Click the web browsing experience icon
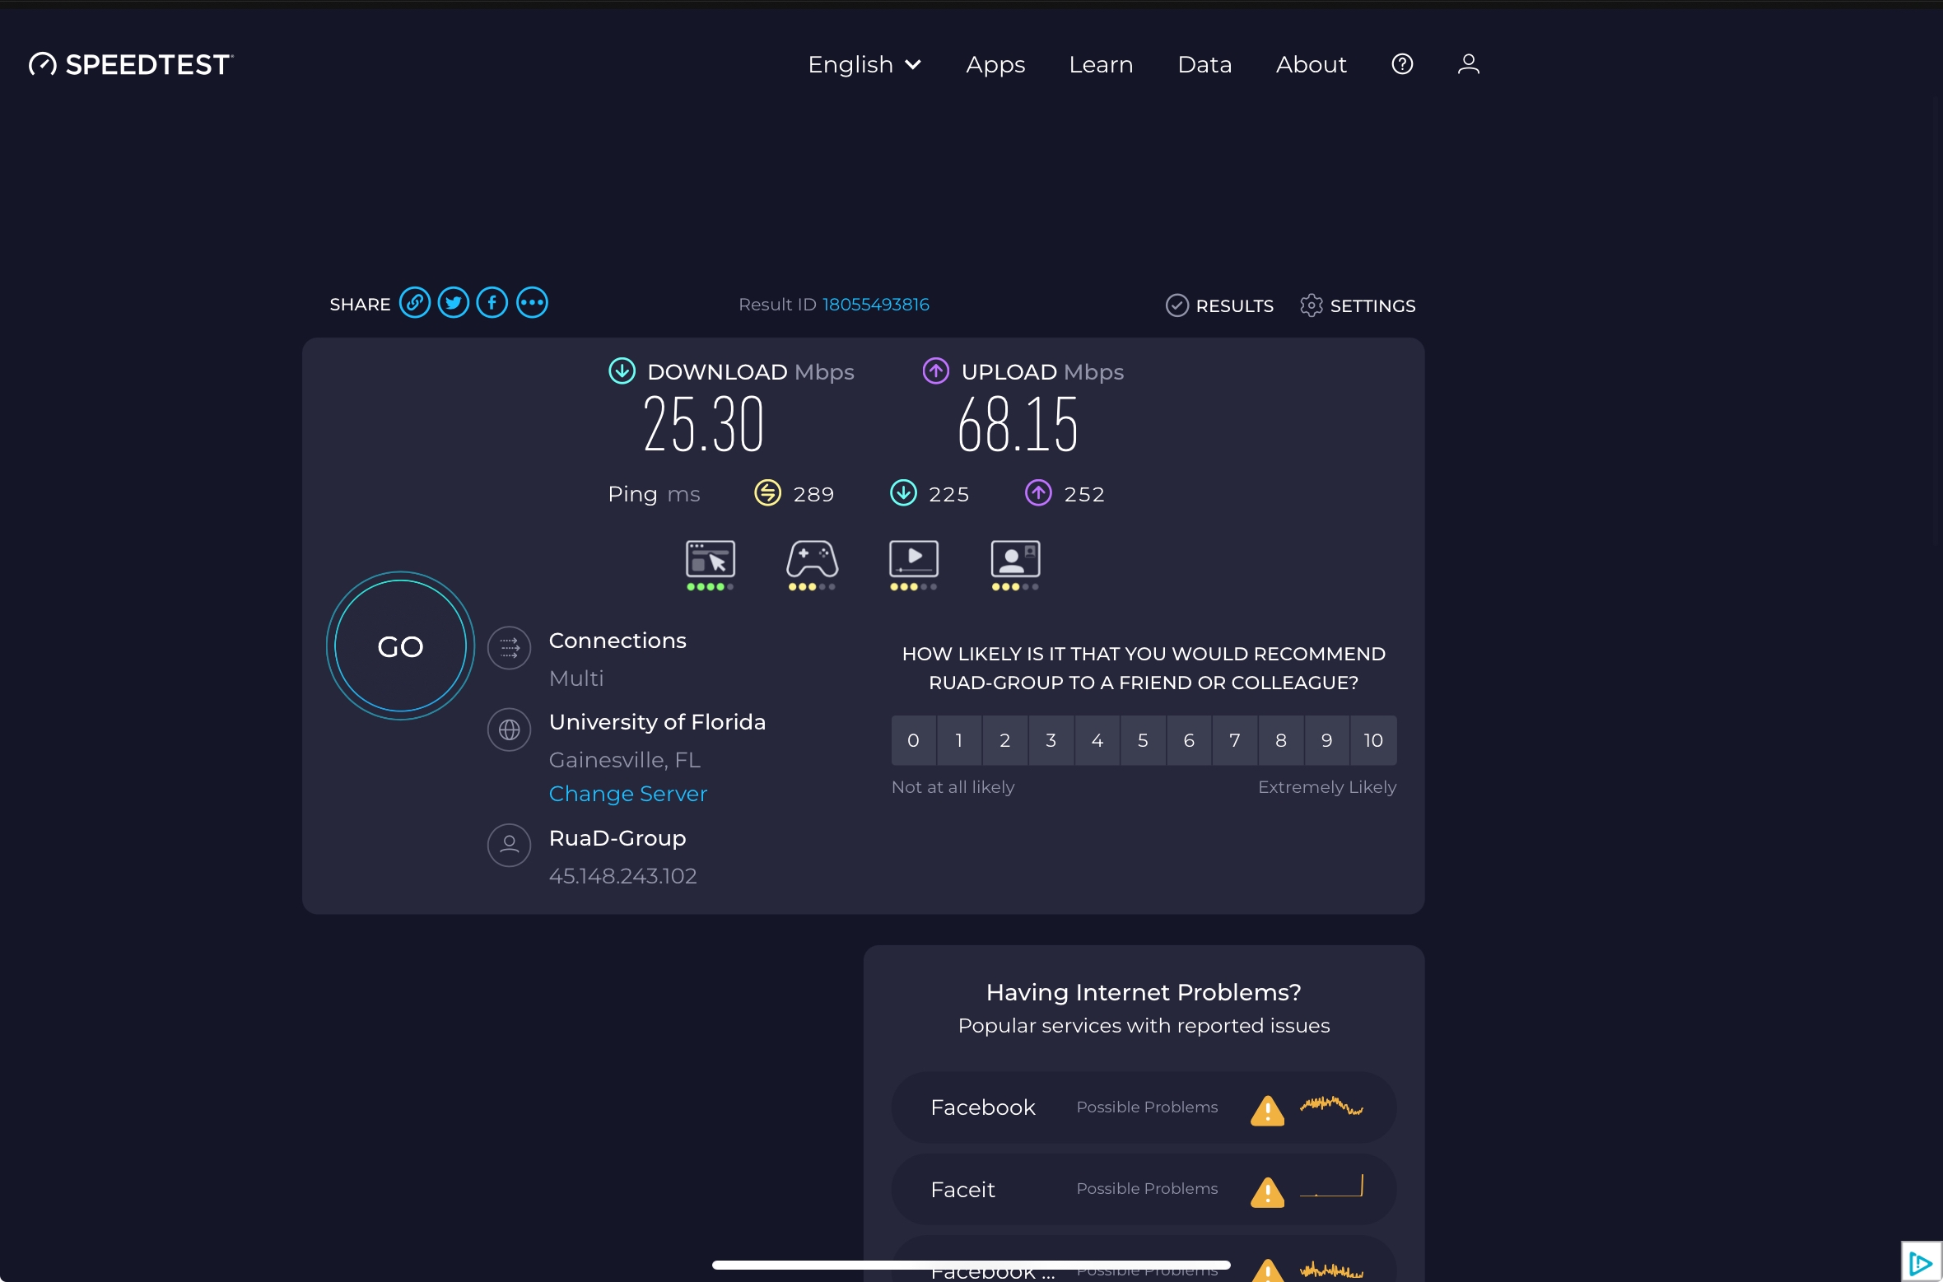1943x1282 pixels. (711, 565)
